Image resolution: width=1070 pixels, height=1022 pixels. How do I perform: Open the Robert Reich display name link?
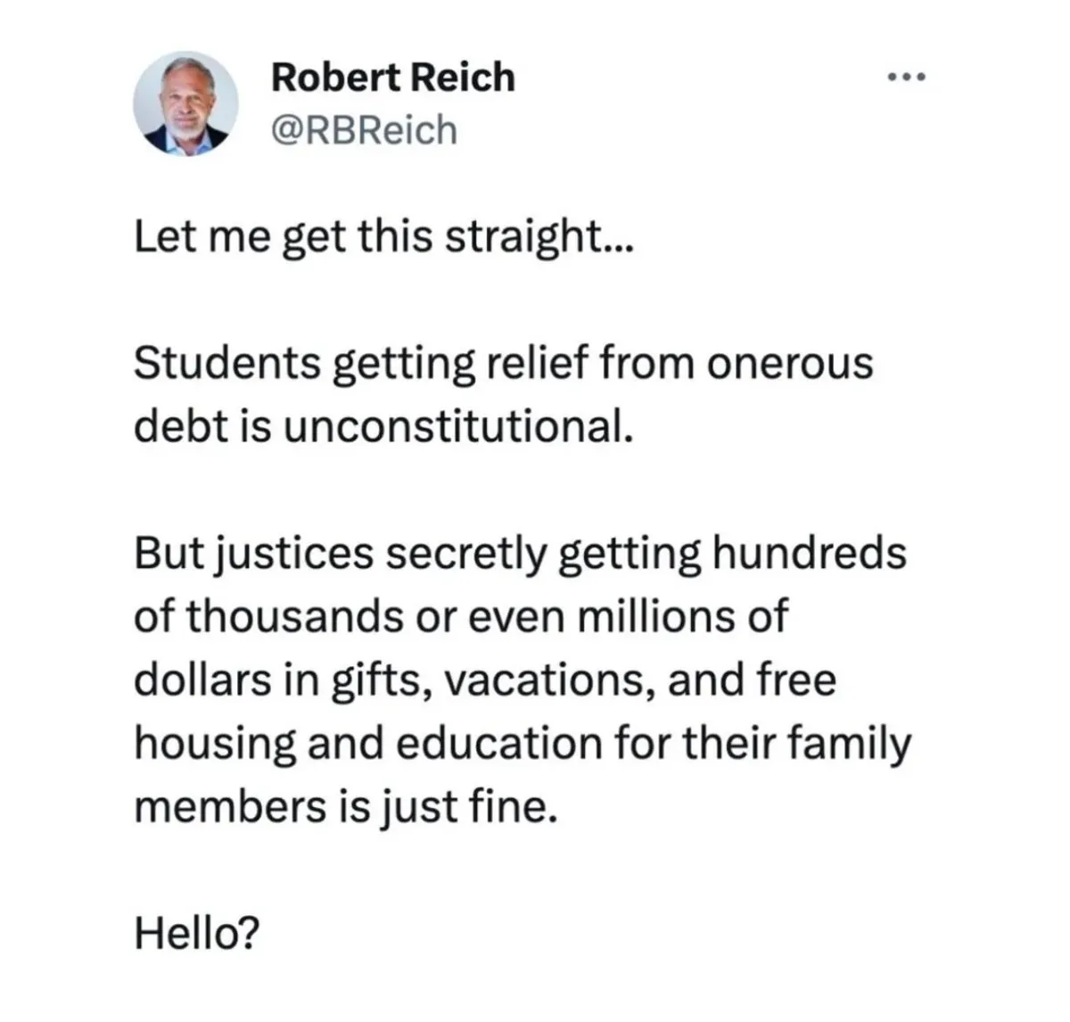coord(392,78)
